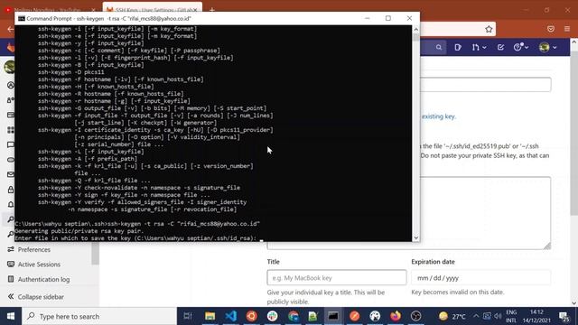This screenshot has width=578, height=325.
Task: Click the Command Prompt scroll down arrow
Action: pyautogui.click(x=415, y=238)
